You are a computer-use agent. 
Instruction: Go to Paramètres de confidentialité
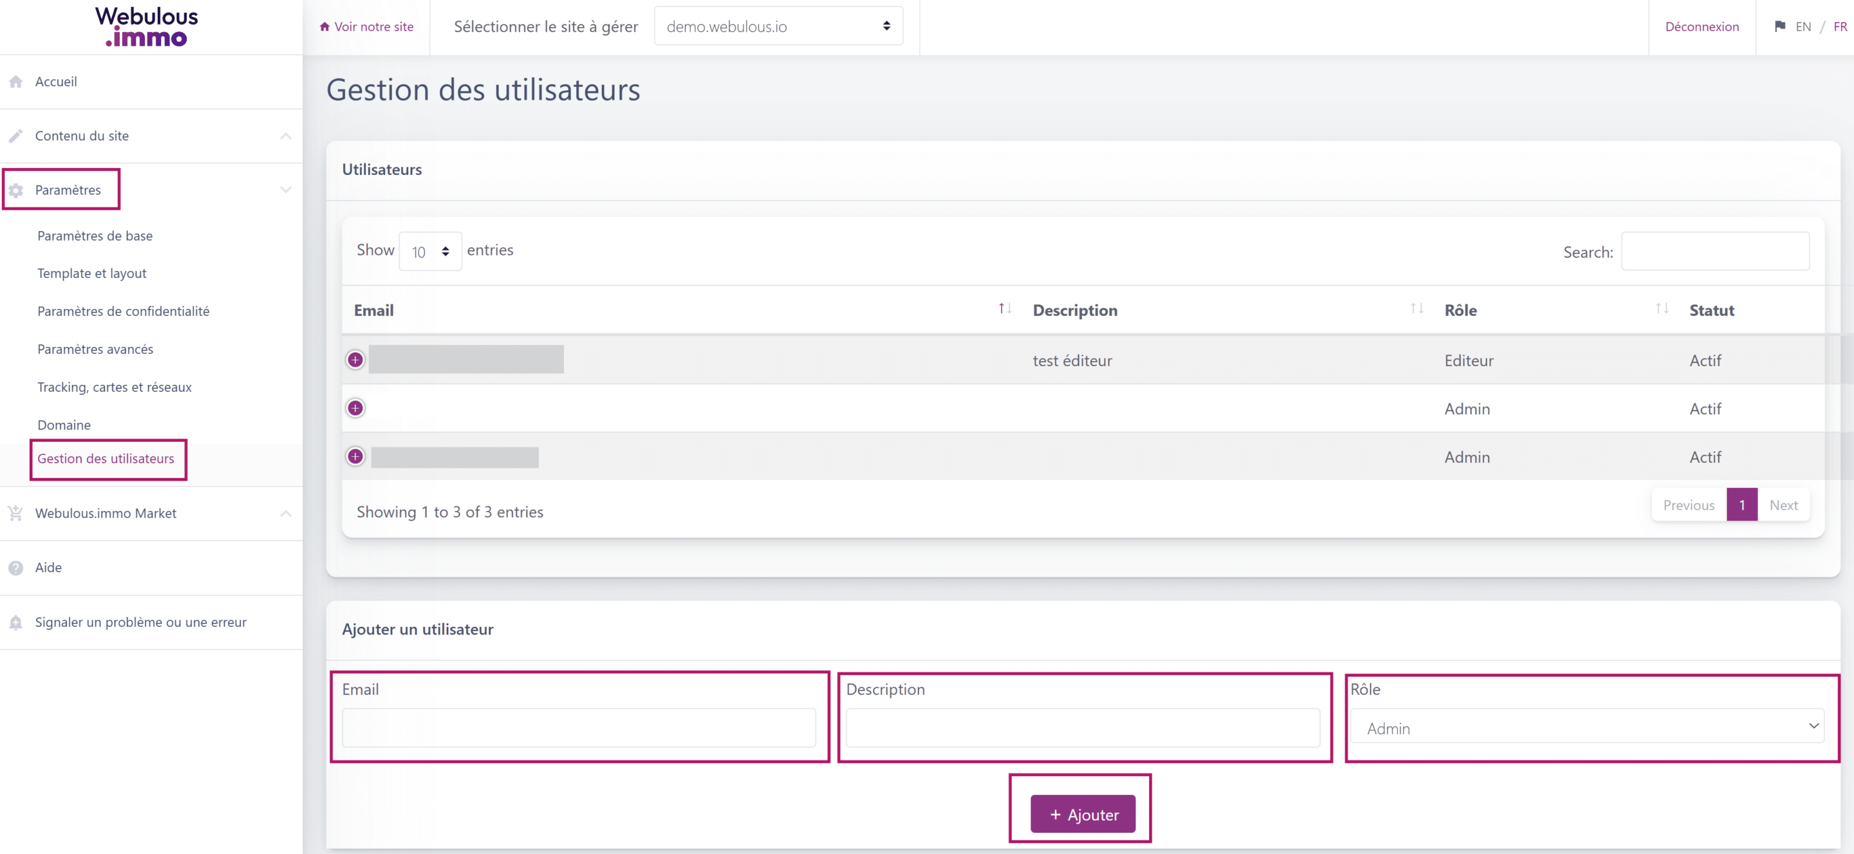click(x=123, y=311)
